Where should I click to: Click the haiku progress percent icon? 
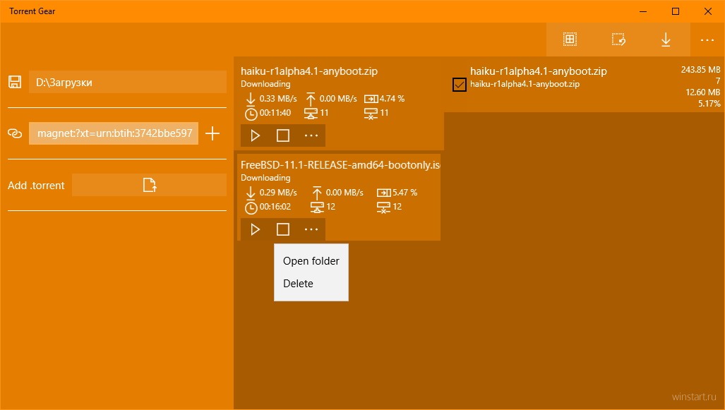[x=371, y=99]
